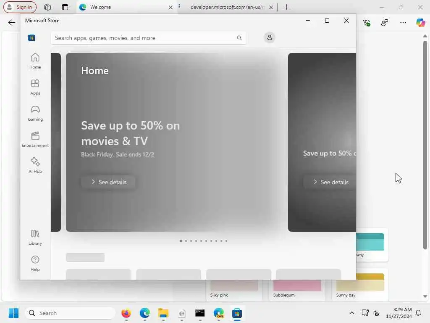Open Entertainment section in Store sidebar
This screenshot has width=430, height=323.
(x=35, y=139)
